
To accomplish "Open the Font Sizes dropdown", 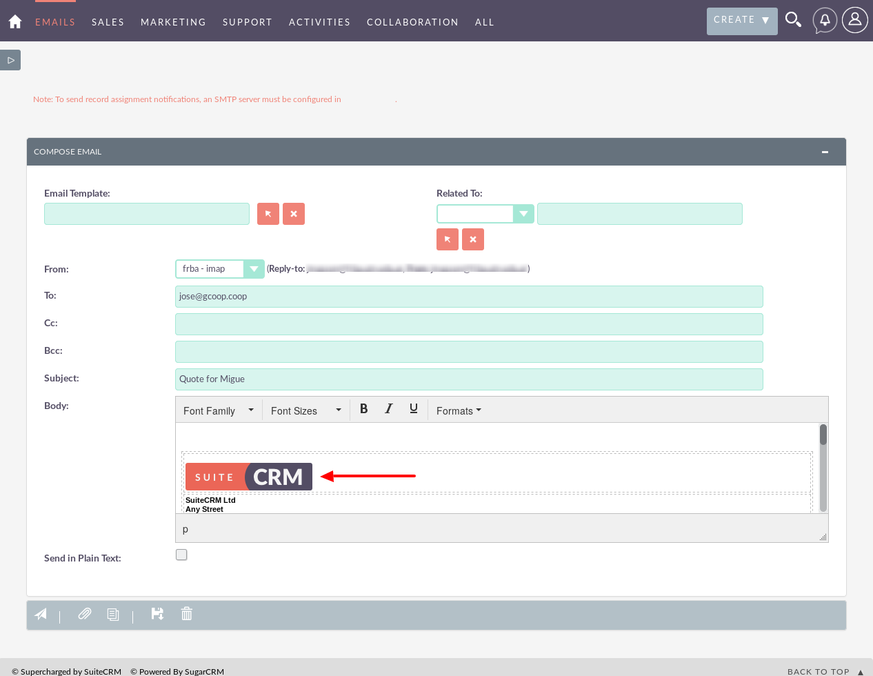I will (x=306, y=410).
